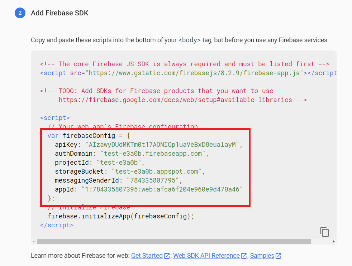This screenshot has height=266, width=352.
Task: Click external-link icon beside Web SDK API Reference
Action: pos(244,256)
